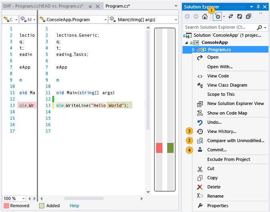
Task: Pin the Diff tab with pushpin icon
Action: [x=90, y=6]
